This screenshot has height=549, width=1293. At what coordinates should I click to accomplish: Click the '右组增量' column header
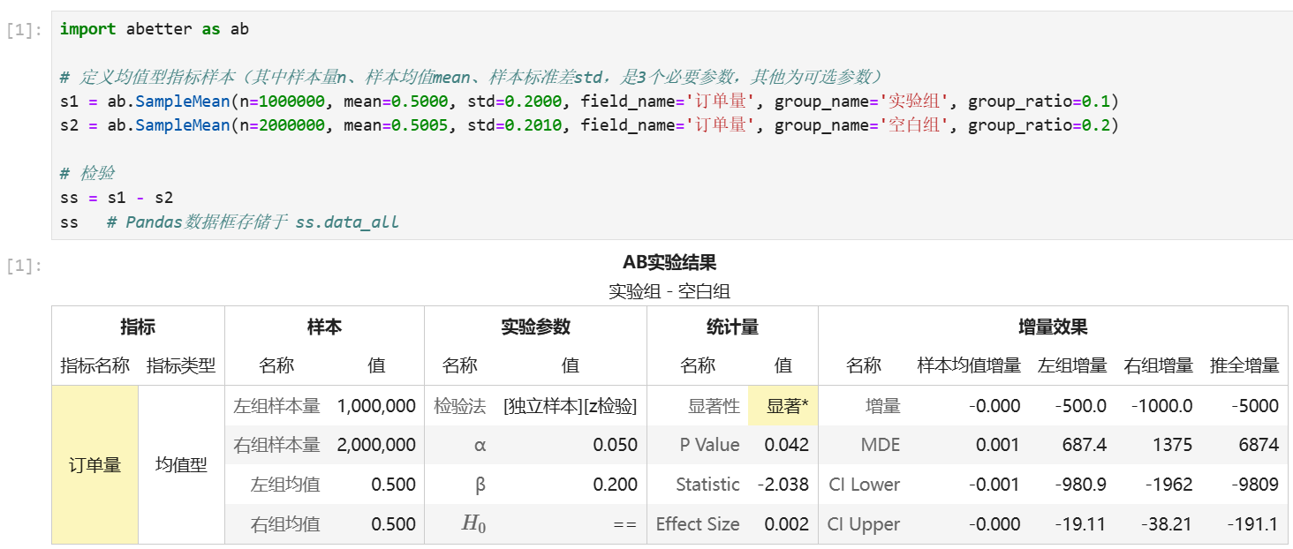click(1158, 365)
